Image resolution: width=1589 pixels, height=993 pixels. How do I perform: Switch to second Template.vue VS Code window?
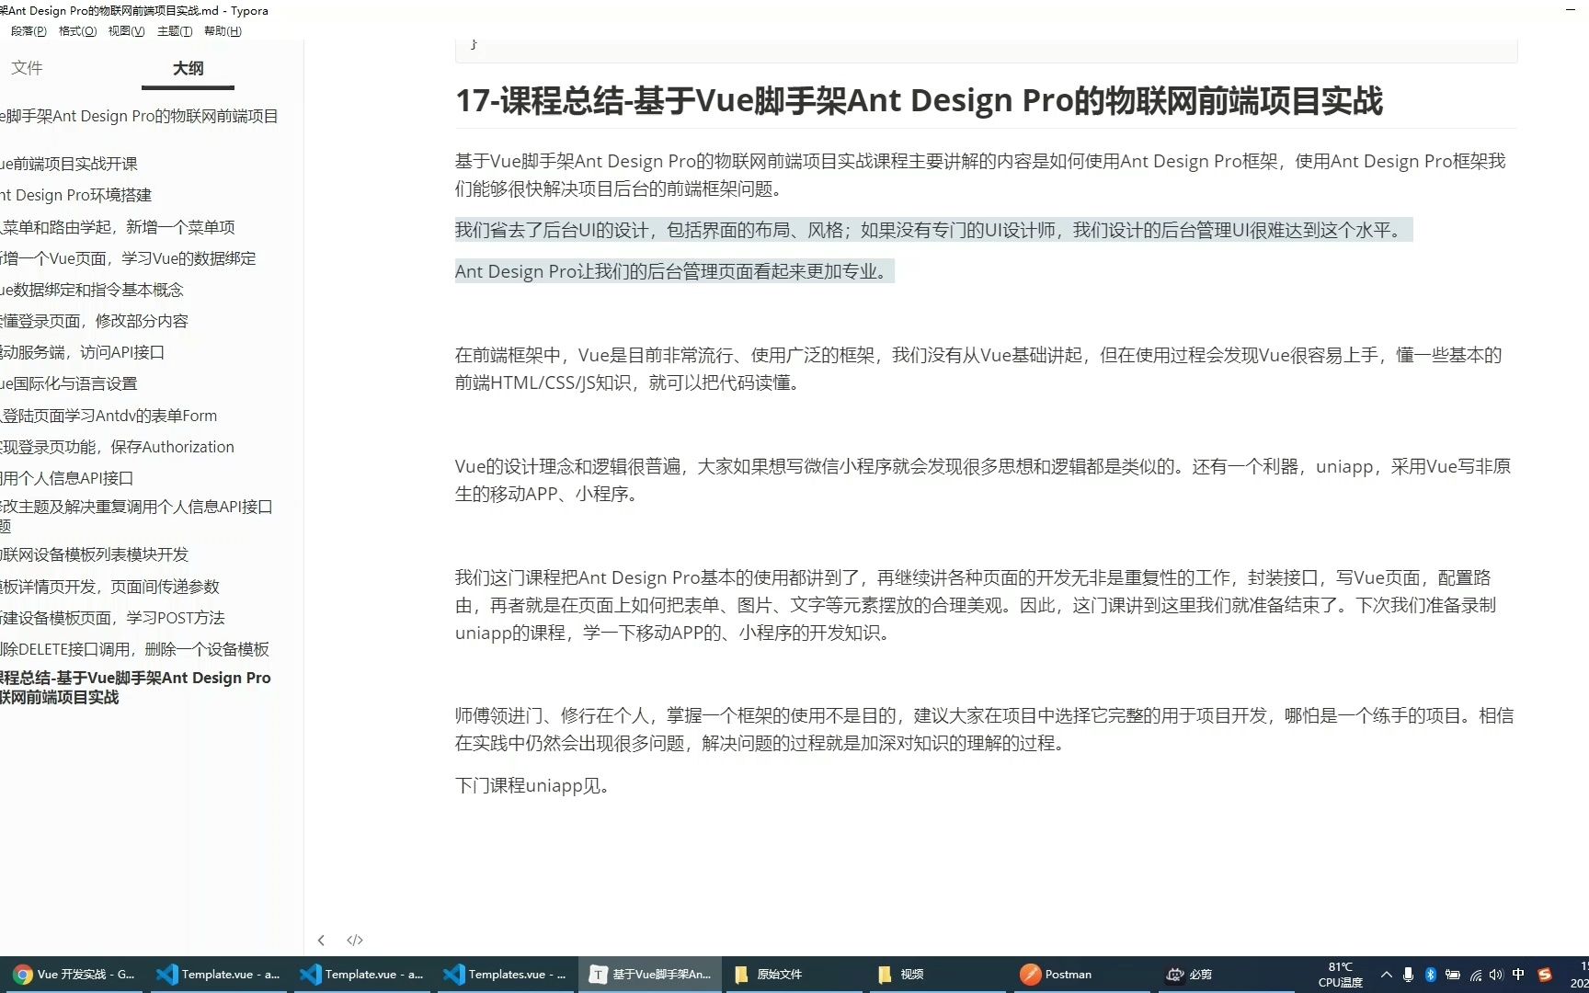click(x=362, y=974)
